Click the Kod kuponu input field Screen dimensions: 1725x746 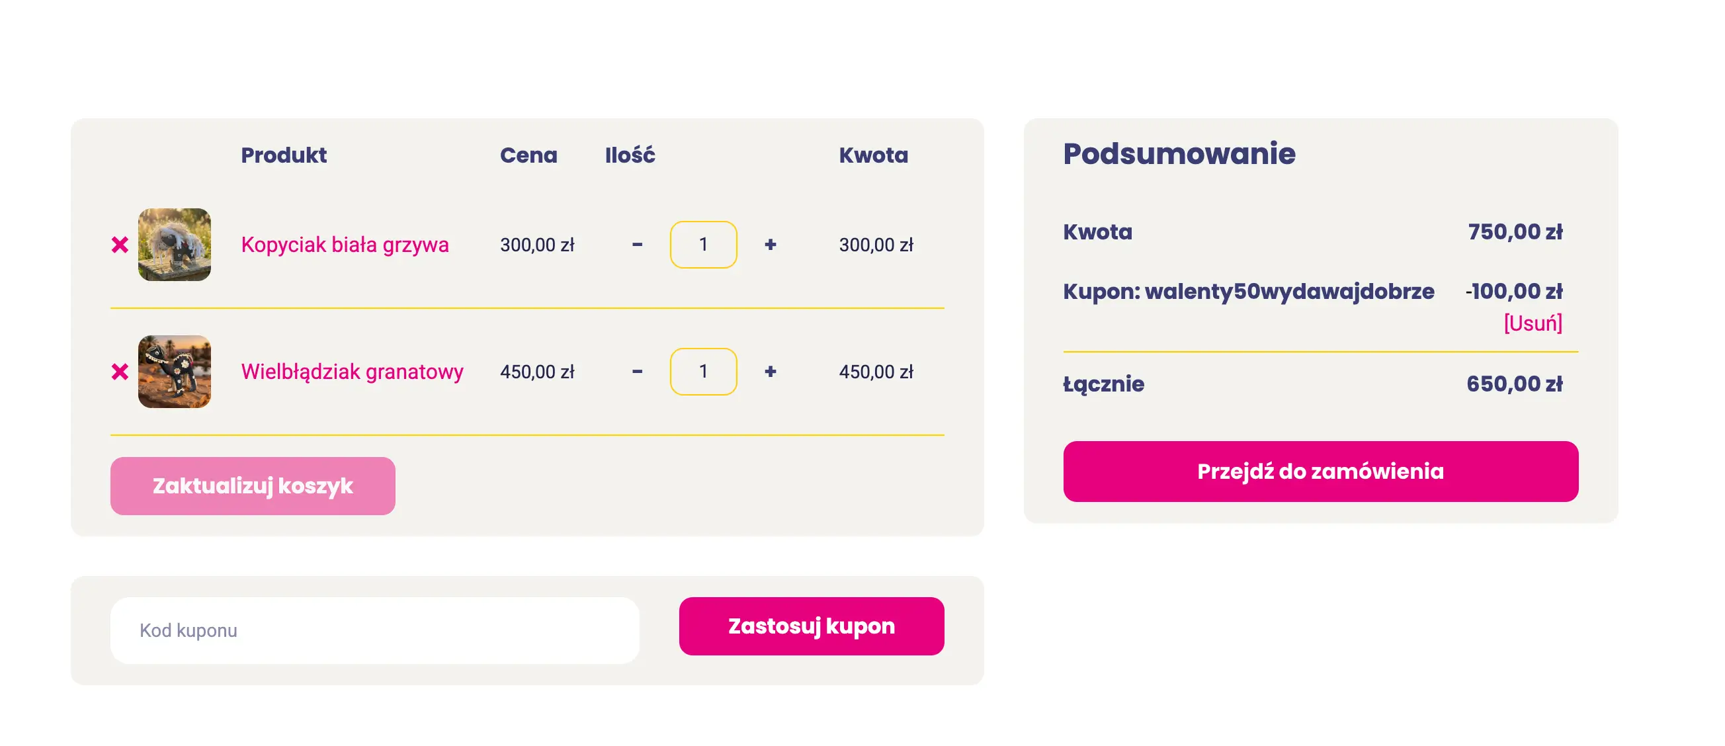[375, 629]
